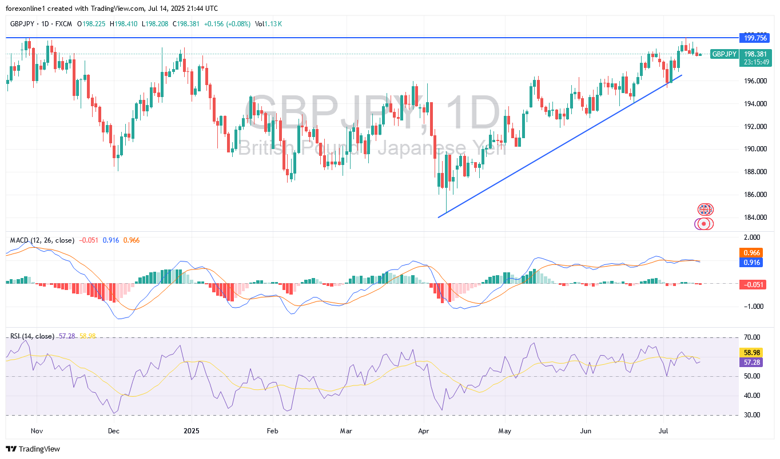Click the Mar label on time axis
780x459 pixels.
[345, 430]
